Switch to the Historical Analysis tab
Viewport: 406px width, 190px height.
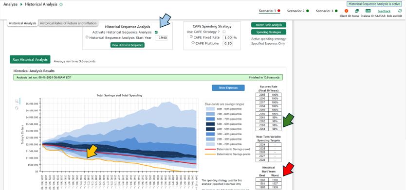[22, 23]
